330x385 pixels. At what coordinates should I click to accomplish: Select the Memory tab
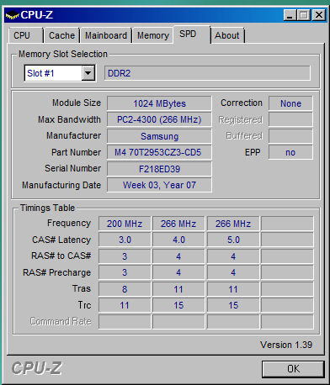153,35
